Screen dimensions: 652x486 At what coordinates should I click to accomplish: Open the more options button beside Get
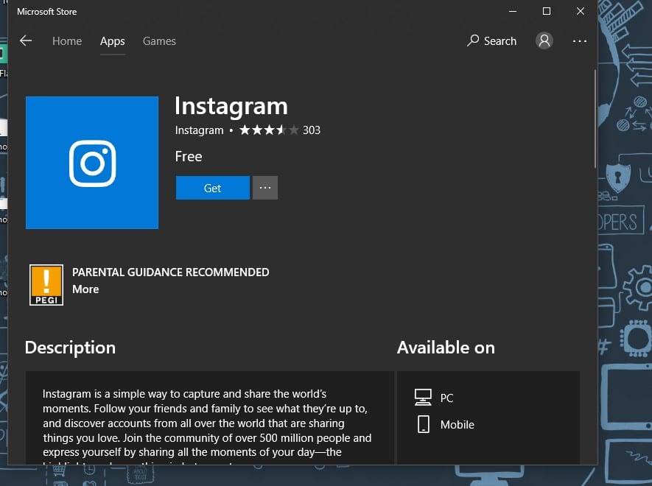(265, 188)
